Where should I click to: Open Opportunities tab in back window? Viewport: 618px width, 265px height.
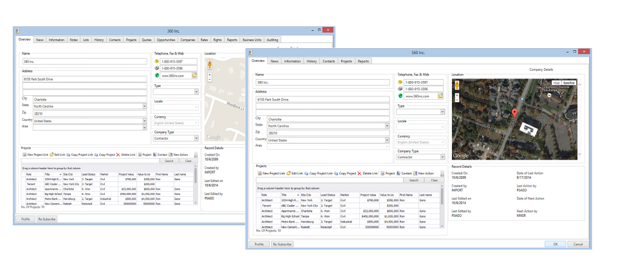pos(166,40)
